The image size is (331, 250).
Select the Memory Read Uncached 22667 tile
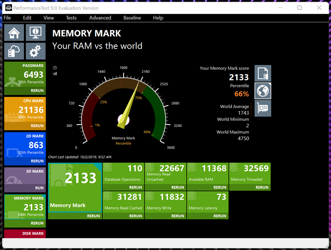(165, 173)
